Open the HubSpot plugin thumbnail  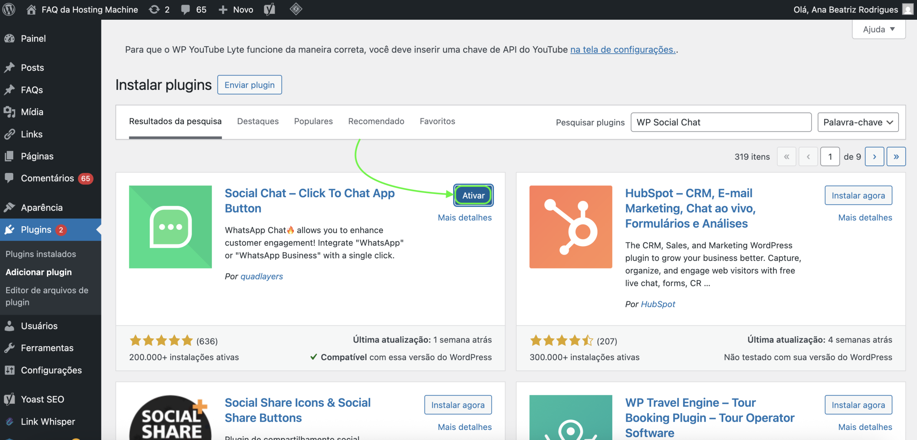coord(571,227)
